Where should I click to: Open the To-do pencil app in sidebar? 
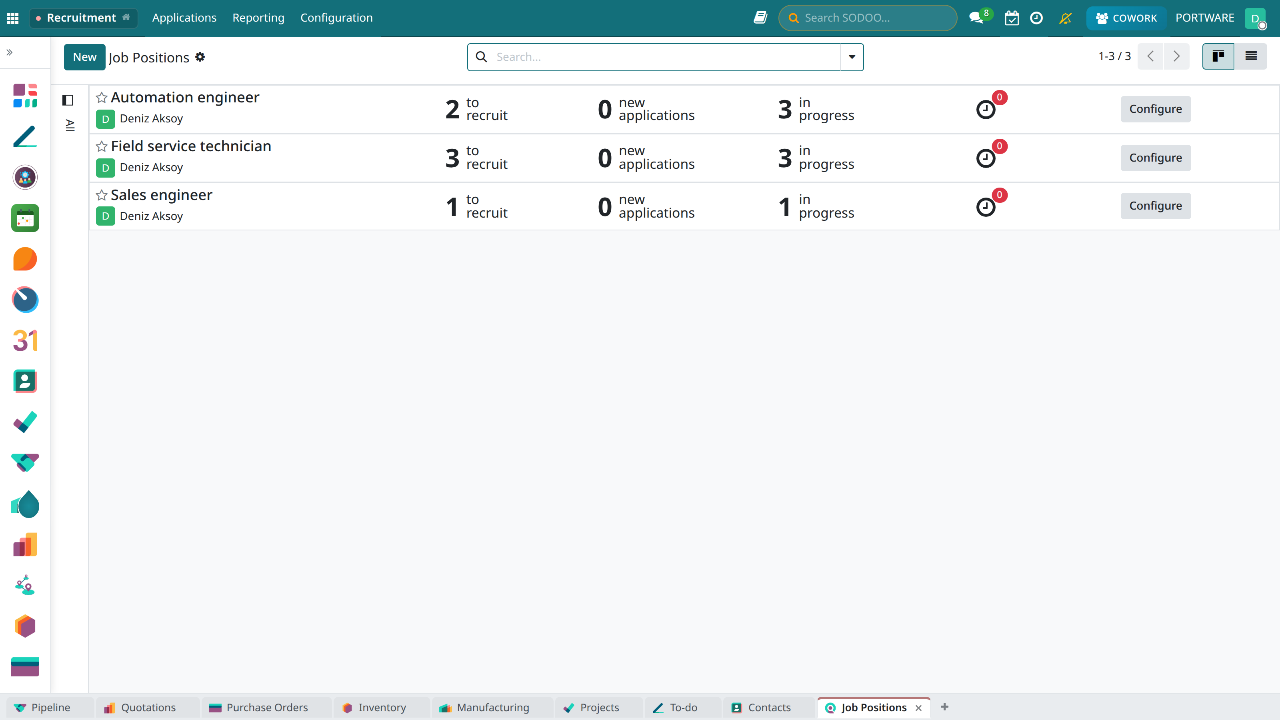25,137
